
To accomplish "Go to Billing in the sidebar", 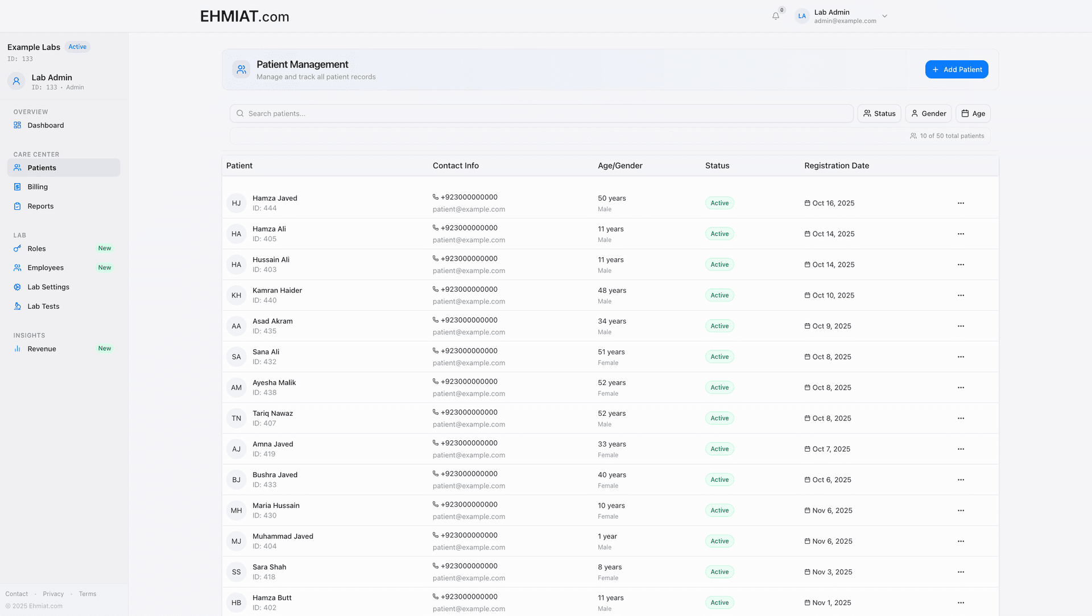I will (x=64, y=187).
